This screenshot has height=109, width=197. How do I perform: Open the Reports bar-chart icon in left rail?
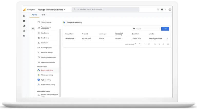pyautogui.click(x=24, y=21)
